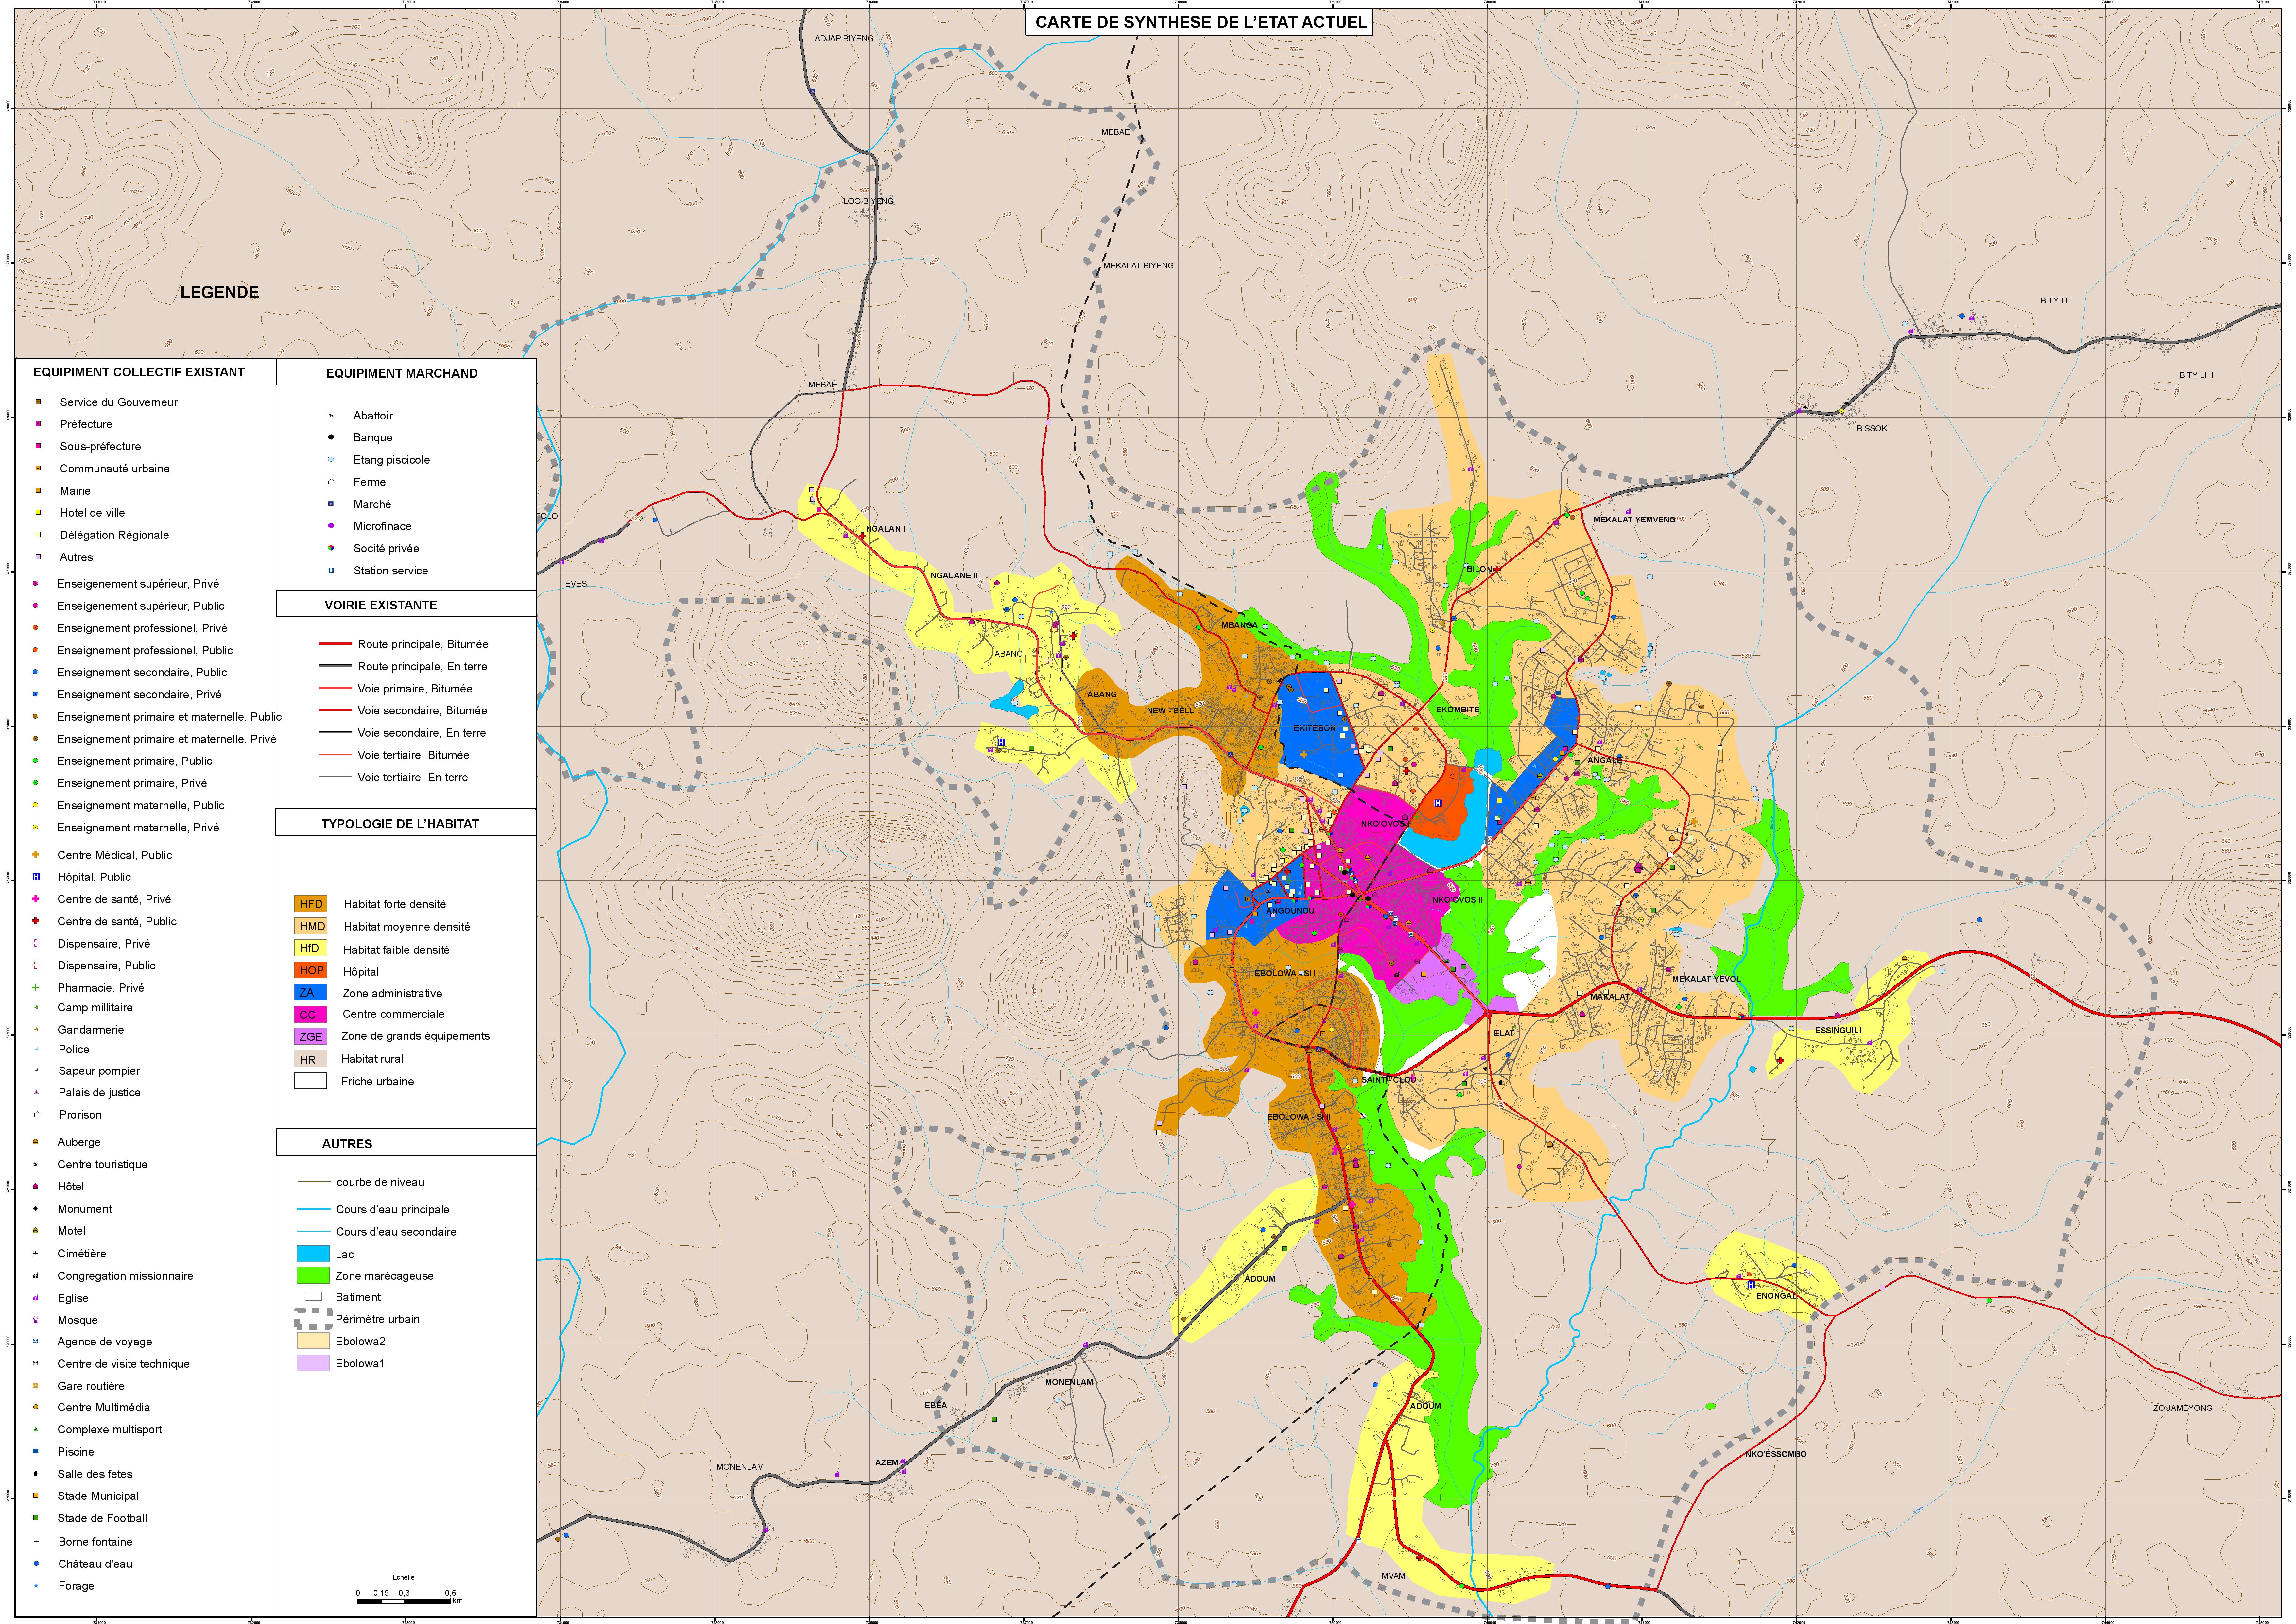
Task: Click the MVAM place label
Action: (x=1393, y=1576)
